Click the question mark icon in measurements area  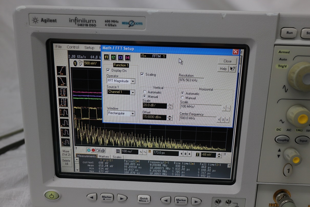pos(229,166)
